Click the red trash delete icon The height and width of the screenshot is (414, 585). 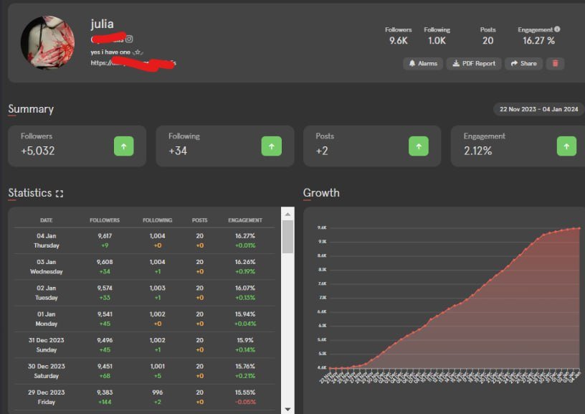555,63
